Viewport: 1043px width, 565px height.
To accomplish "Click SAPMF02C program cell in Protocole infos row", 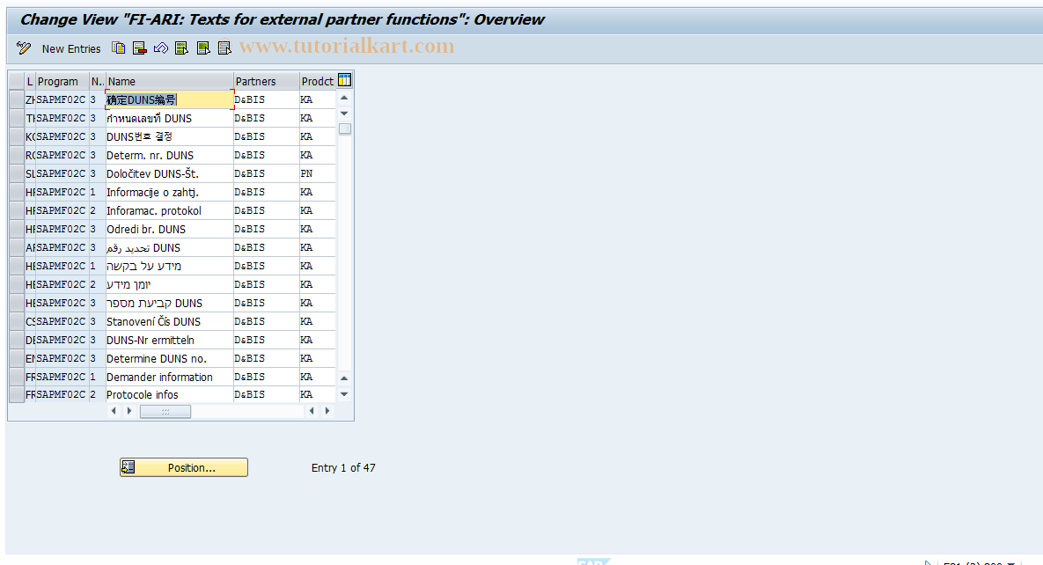I will tap(62, 394).
